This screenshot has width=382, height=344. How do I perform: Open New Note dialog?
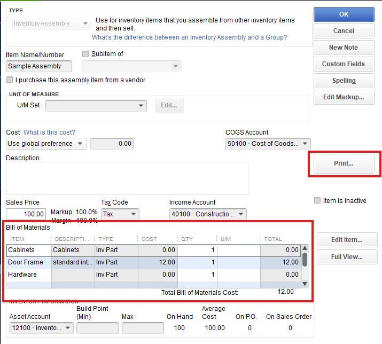tap(344, 48)
